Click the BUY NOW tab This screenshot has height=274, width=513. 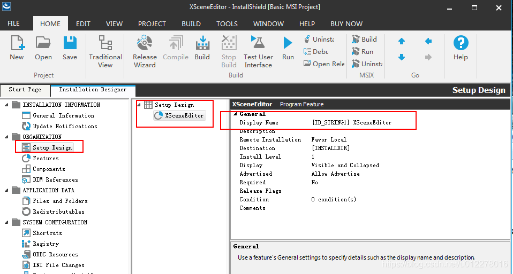pyautogui.click(x=346, y=24)
